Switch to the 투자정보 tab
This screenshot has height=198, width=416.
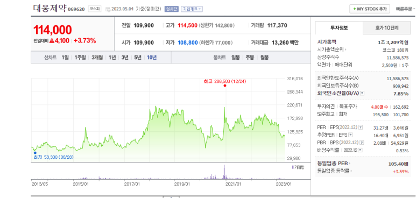(339, 27)
